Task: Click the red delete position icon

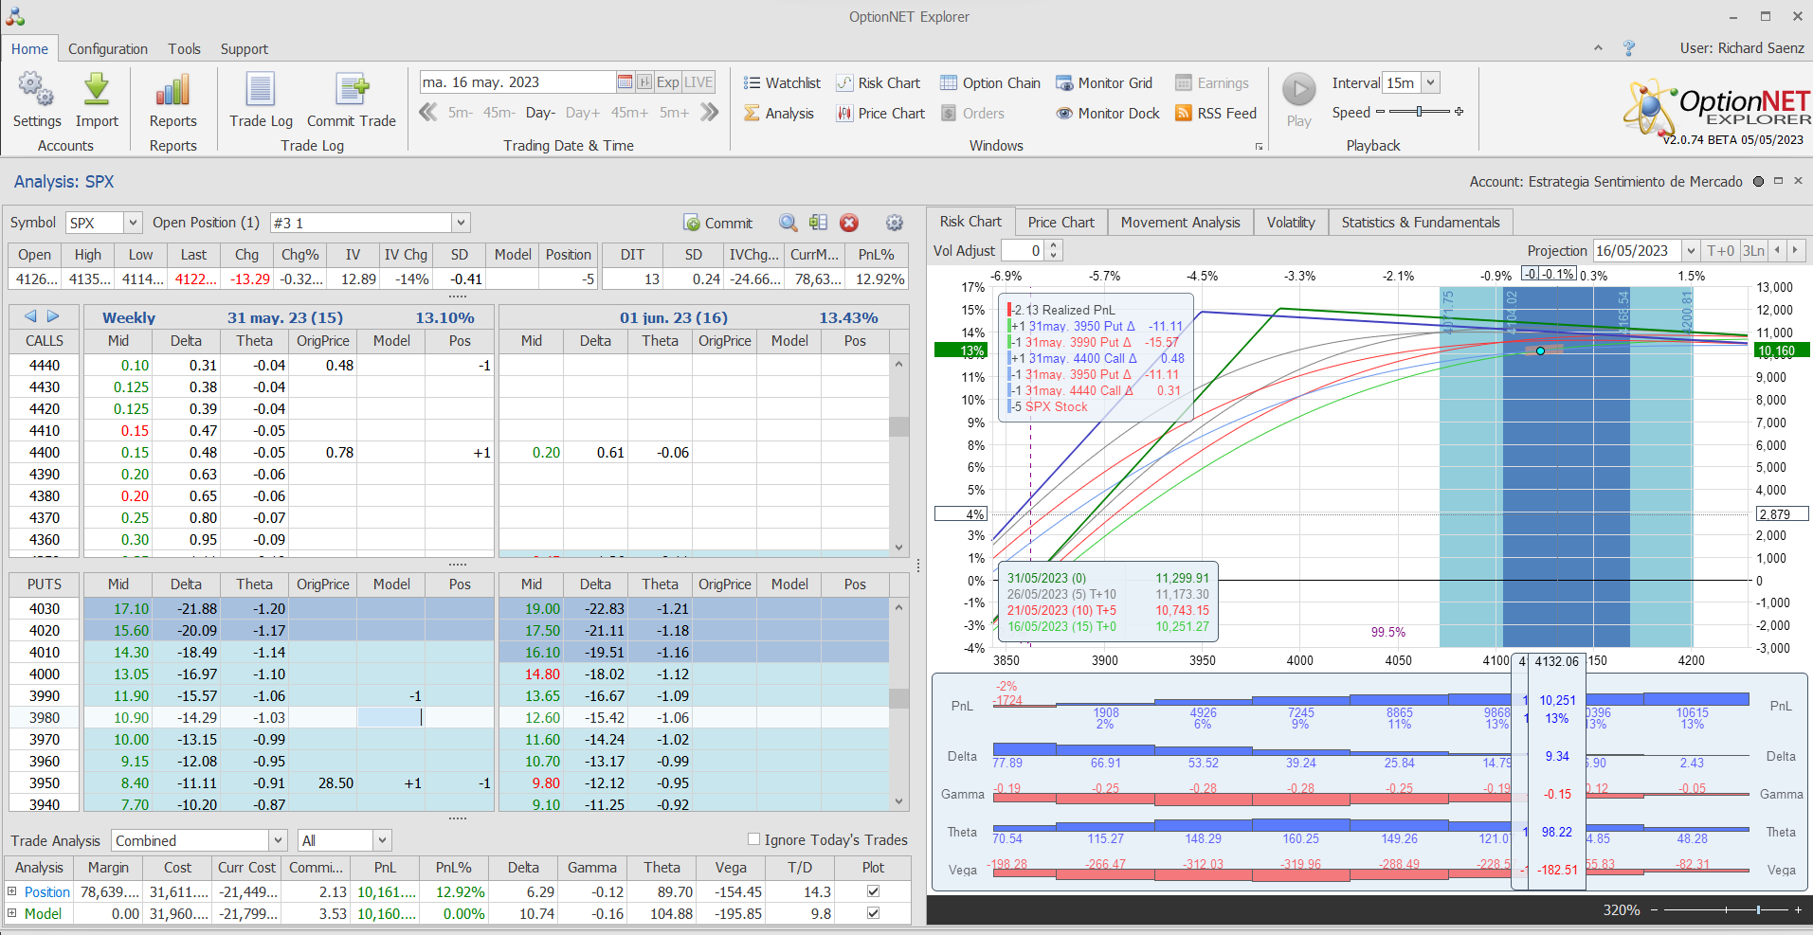Action: click(x=849, y=223)
